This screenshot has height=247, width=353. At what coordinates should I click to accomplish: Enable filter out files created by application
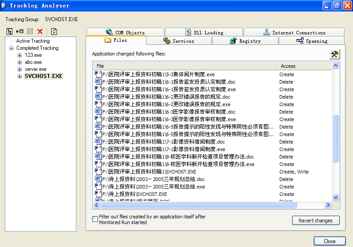tap(95, 219)
